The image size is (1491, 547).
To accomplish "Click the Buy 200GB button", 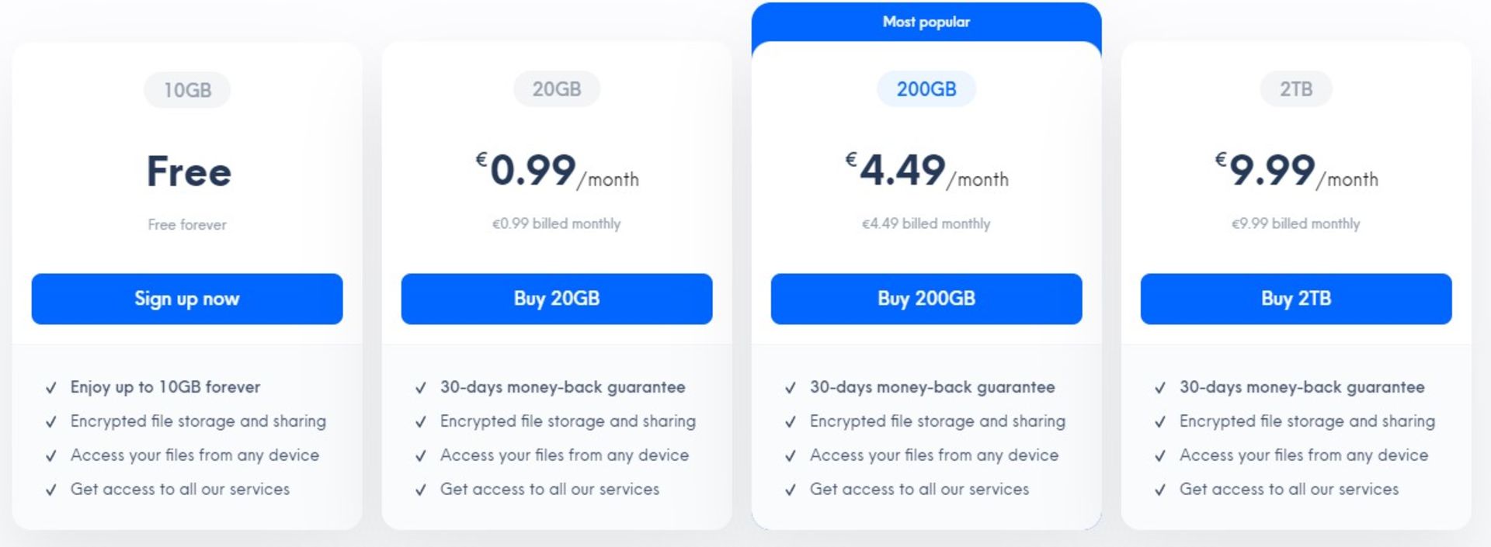I will (926, 299).
